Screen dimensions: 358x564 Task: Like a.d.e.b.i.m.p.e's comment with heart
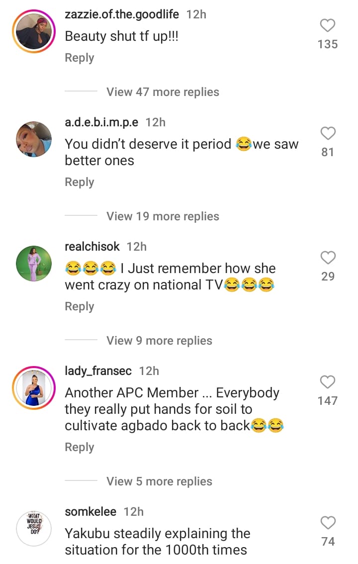click(x=328, y=134)
